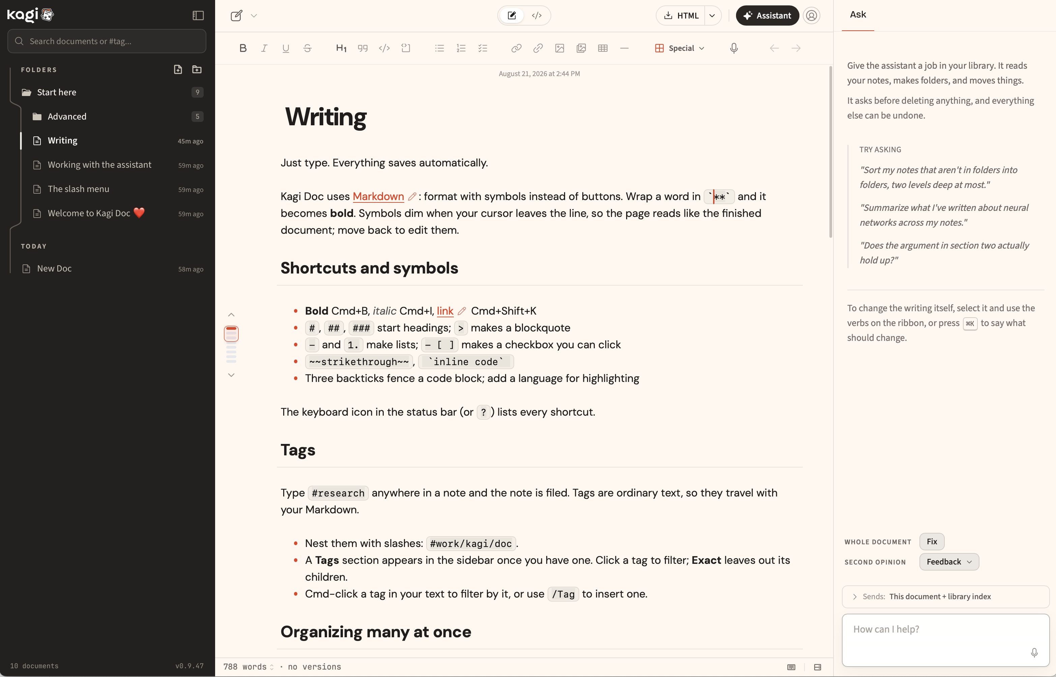Switch to rich text editing mode
The height and width of the screenshot is (677, 1056).
(x=512, y=15)
